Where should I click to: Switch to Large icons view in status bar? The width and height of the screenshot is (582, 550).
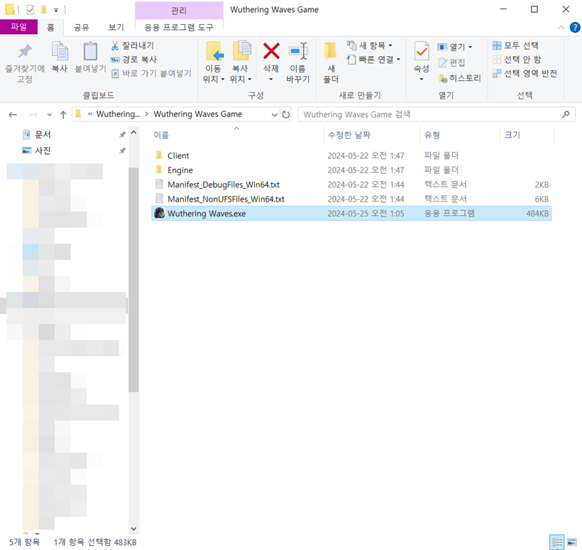coord(572,542)
